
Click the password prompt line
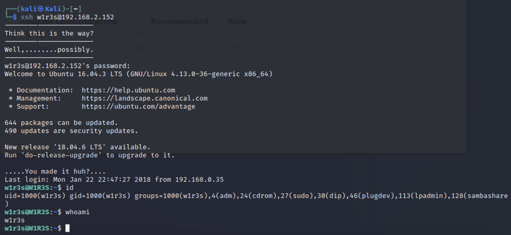(x=67, y=66)
